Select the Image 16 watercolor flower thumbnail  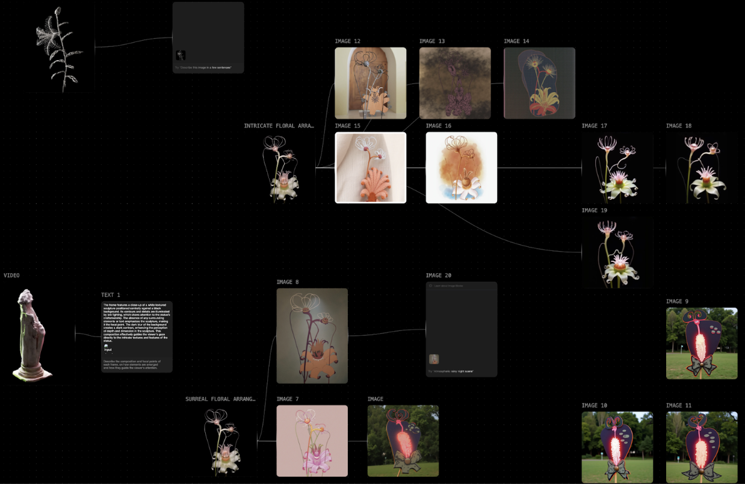click(x=461, y=167)
